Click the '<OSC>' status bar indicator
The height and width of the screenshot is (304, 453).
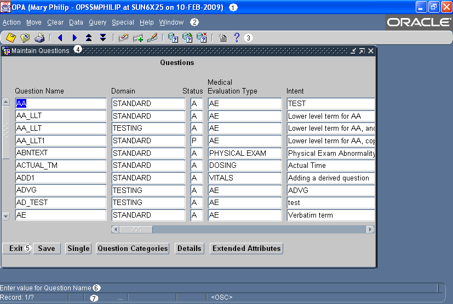click(222, 297)
